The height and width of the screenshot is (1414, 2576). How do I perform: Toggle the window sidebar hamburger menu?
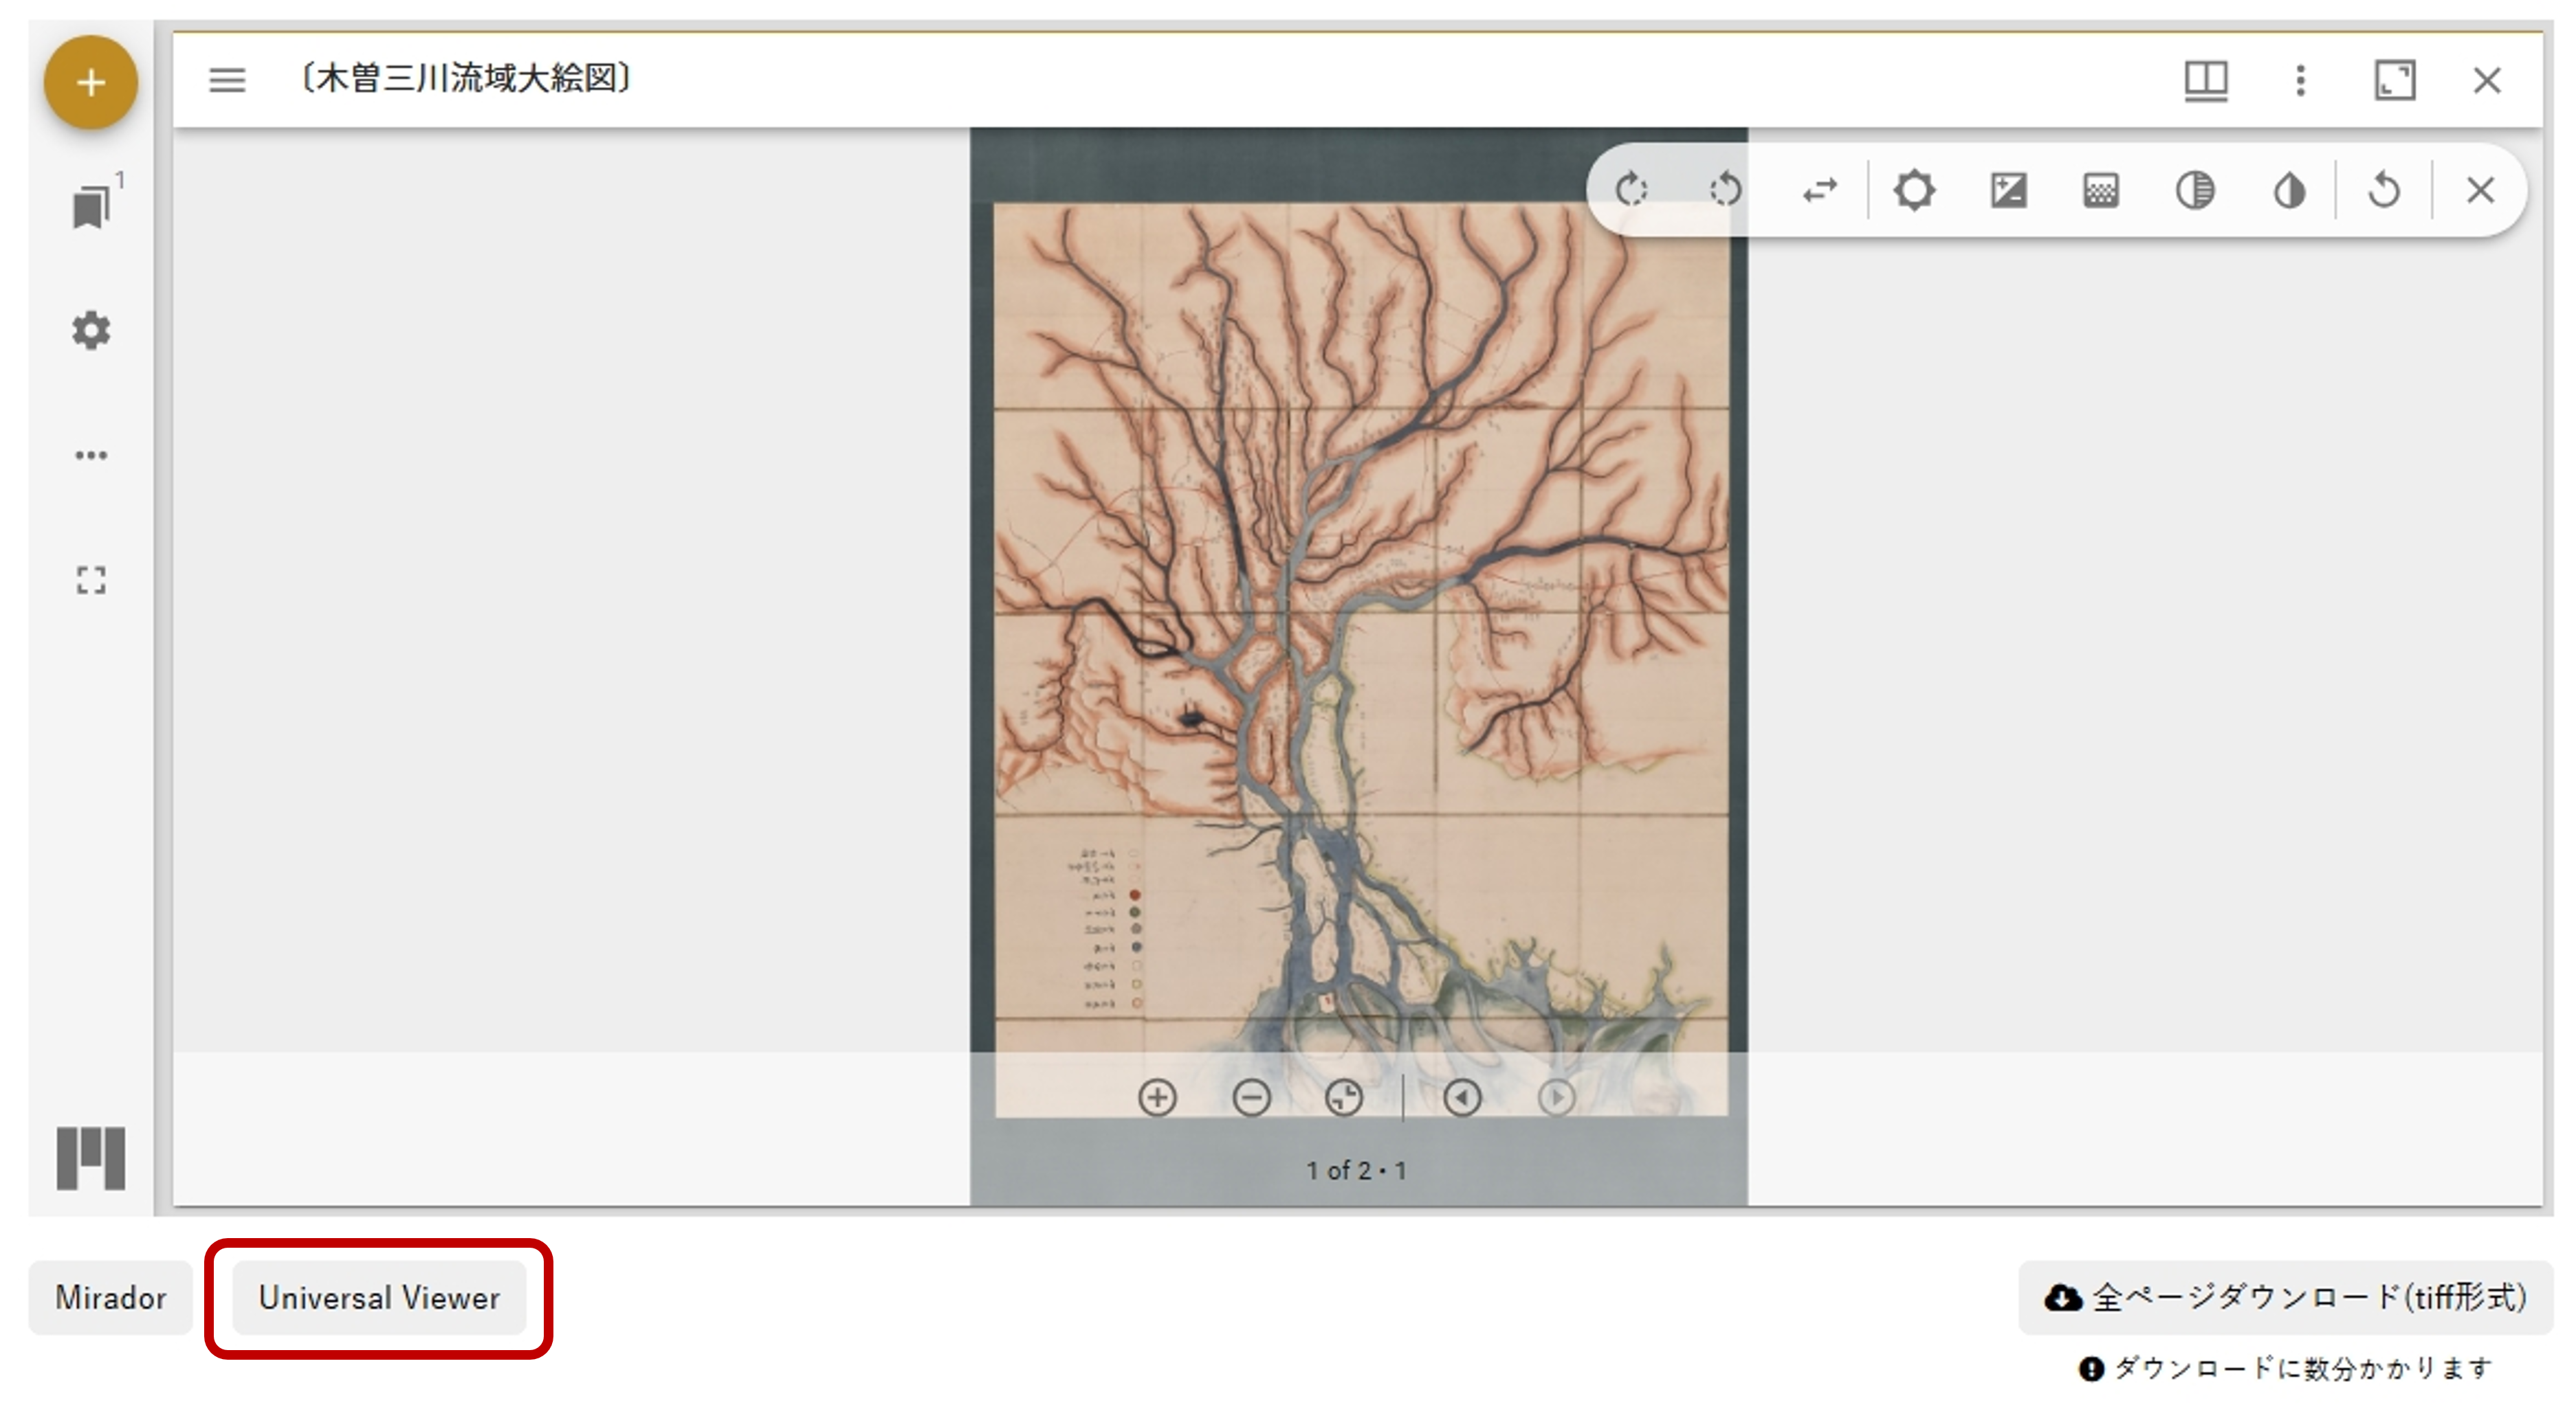(x=227, y=80)
